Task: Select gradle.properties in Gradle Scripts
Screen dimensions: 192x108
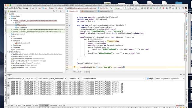Action: point(19,63)
